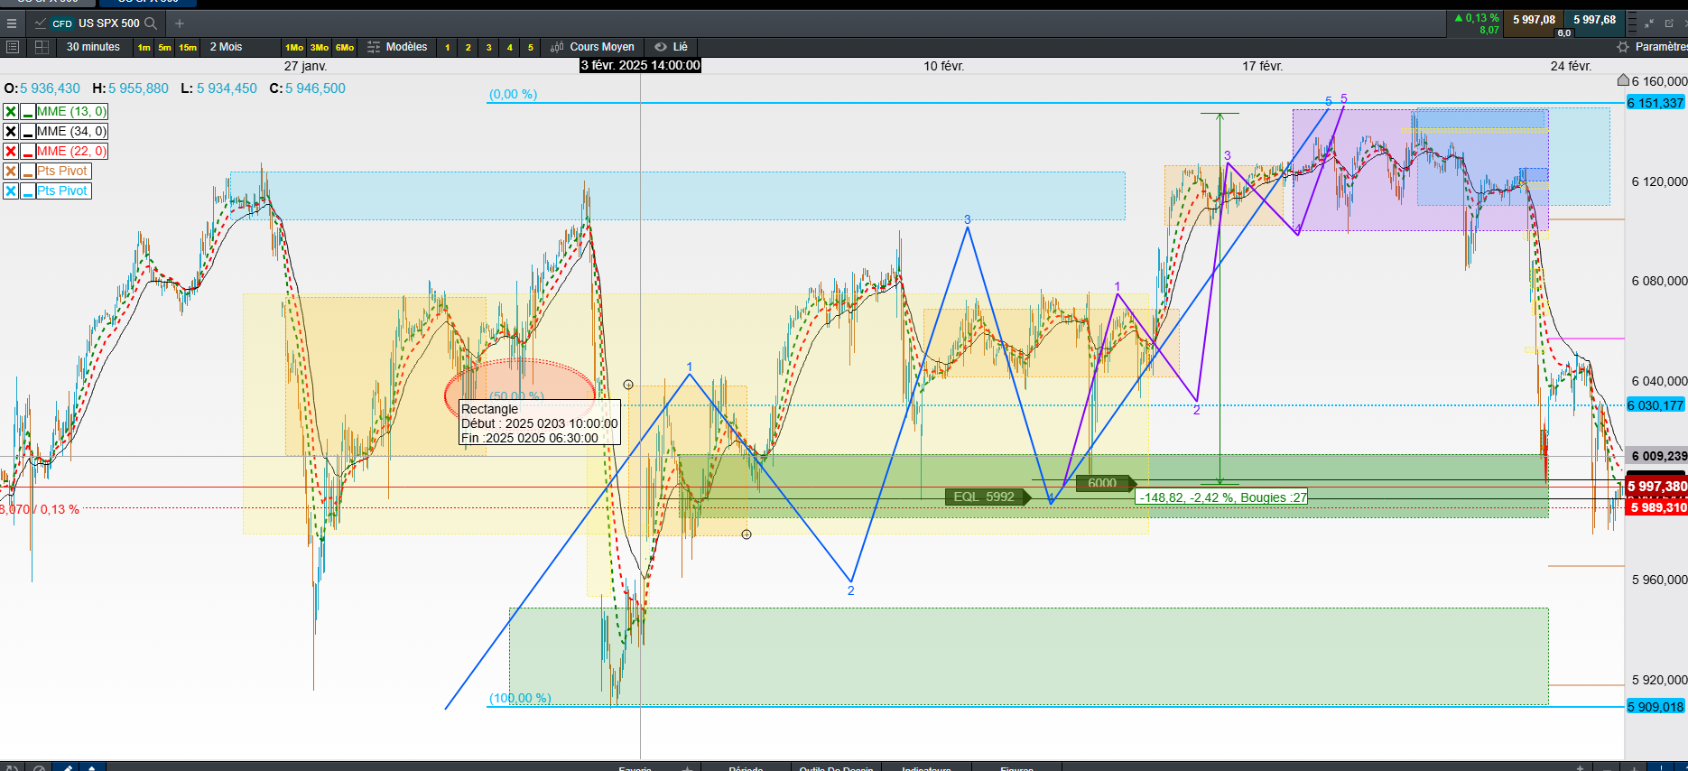Toggle the Lié eye link option
The height and width of the screenshot is (771, 1688).
pos(671,47)
